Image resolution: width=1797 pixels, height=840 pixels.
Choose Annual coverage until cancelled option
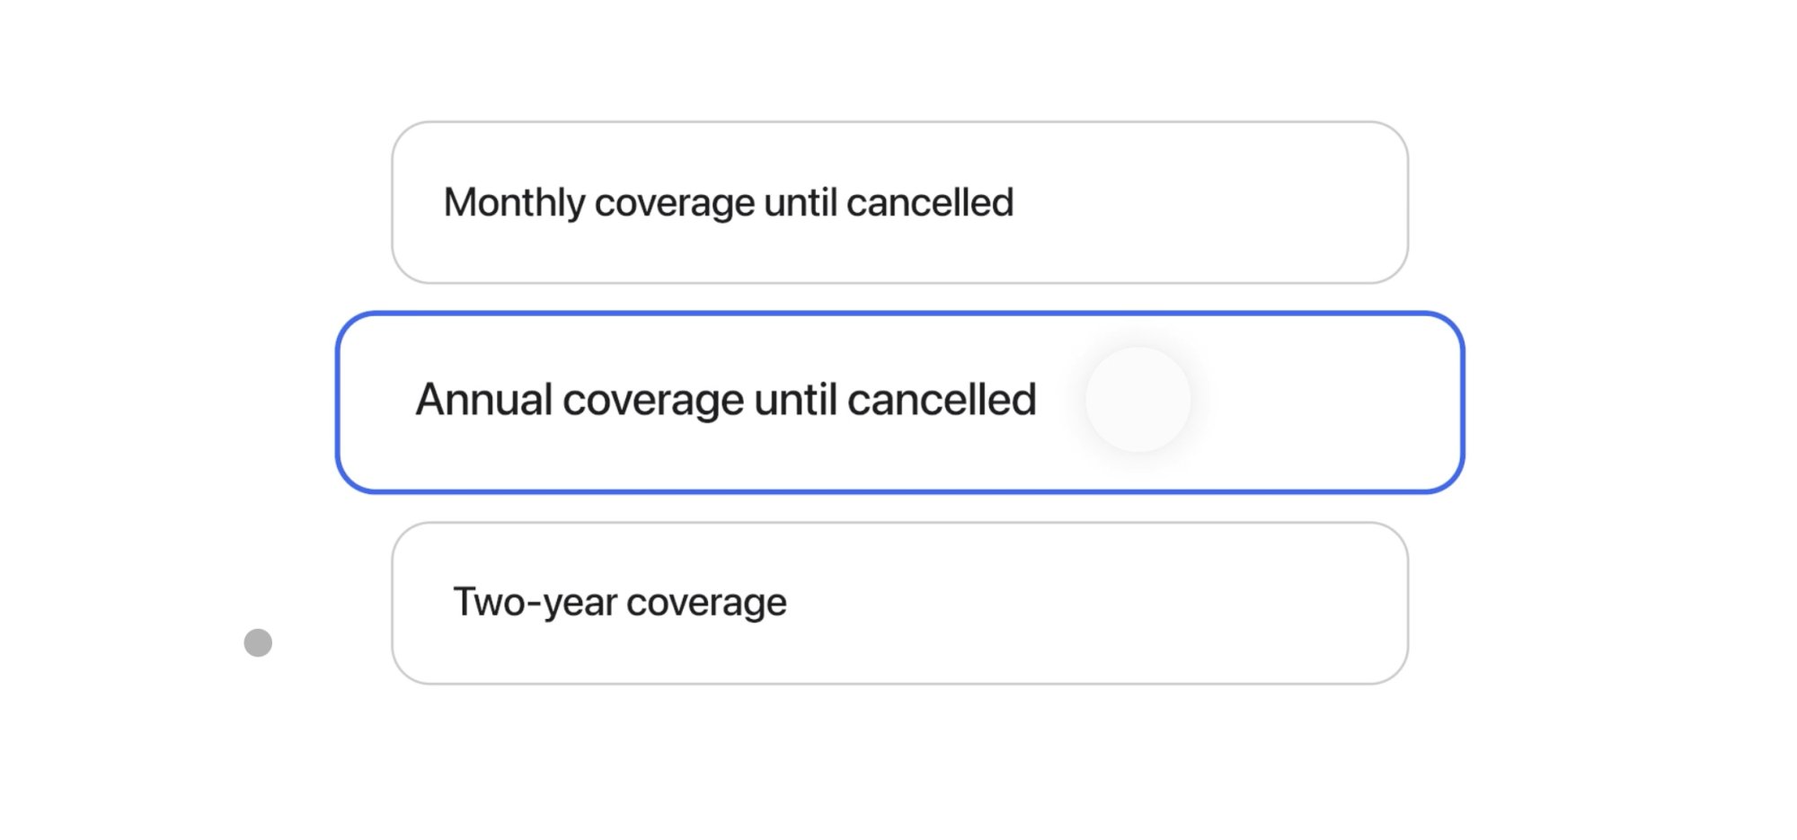click(x=898, y=402)
